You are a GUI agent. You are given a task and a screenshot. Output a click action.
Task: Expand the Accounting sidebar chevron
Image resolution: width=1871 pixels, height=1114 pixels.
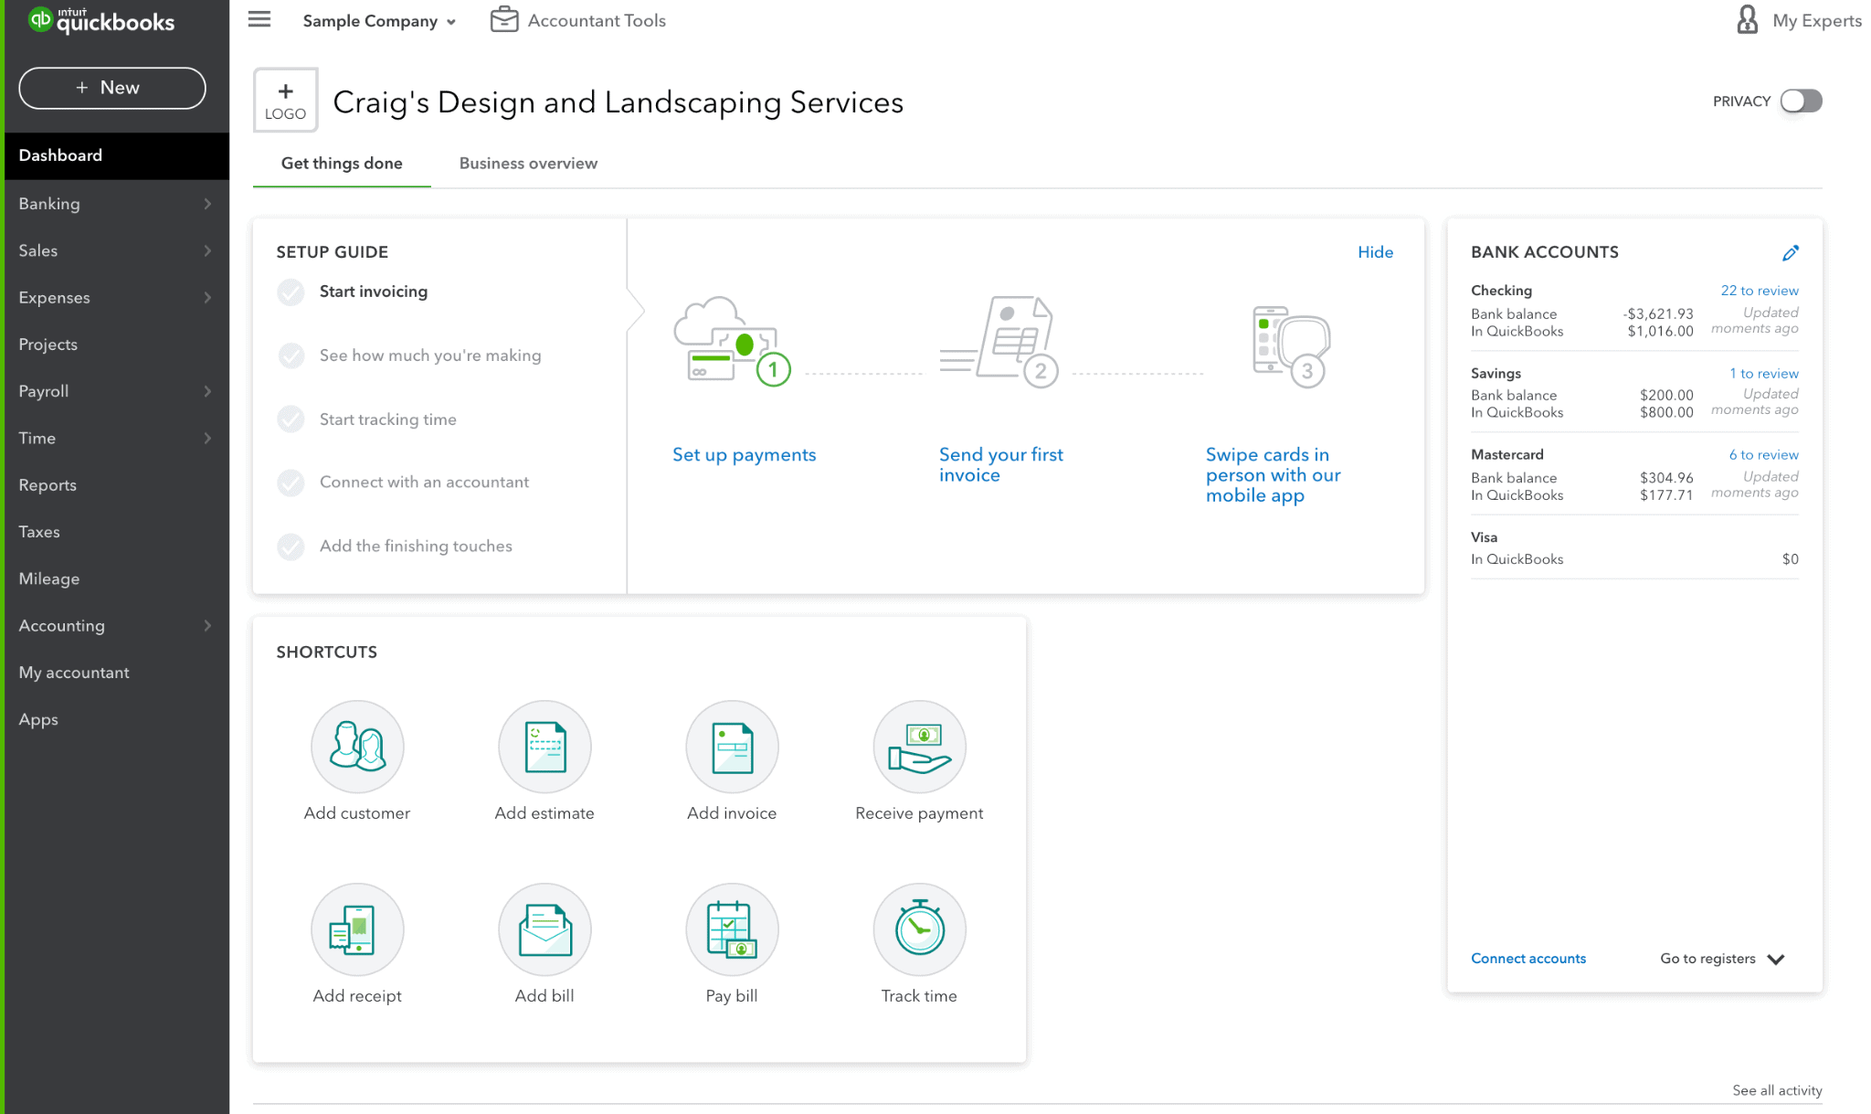pos(207,625)
